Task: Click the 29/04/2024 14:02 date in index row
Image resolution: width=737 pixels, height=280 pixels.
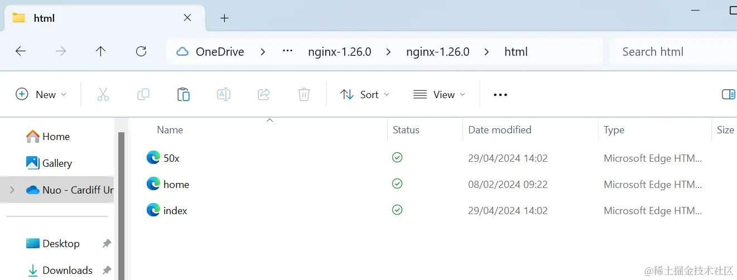Action: pos(508,210)
